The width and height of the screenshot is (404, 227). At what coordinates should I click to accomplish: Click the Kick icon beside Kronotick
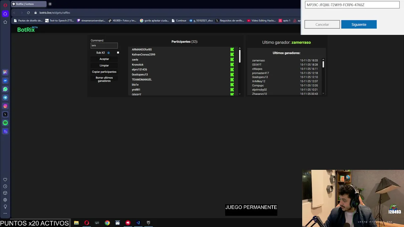[232, 65]
